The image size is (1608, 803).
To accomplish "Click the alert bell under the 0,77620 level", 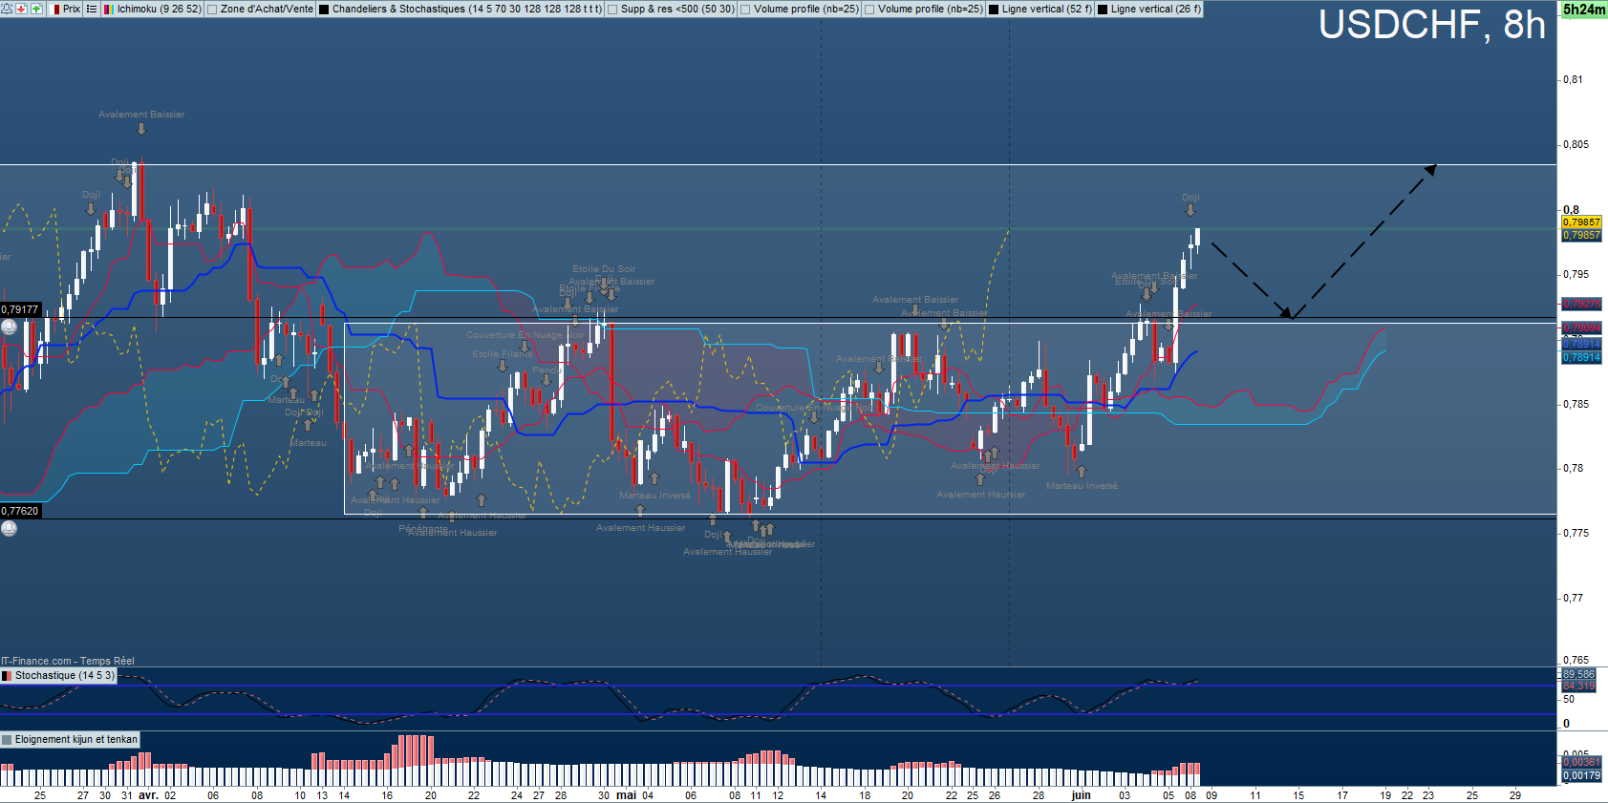I will pyautogui.click(x=9, y=528).
